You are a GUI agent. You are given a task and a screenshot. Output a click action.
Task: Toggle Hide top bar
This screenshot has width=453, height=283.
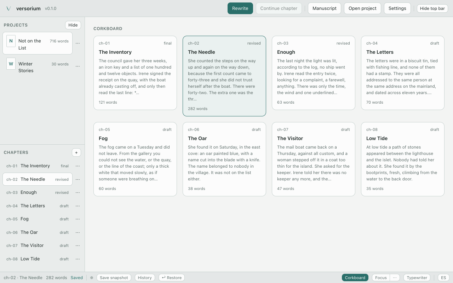[x=432, y=8]
